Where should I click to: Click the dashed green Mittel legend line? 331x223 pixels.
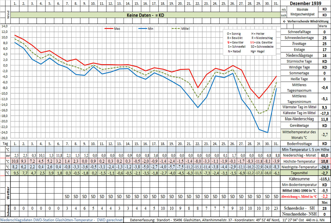(176, 29)
